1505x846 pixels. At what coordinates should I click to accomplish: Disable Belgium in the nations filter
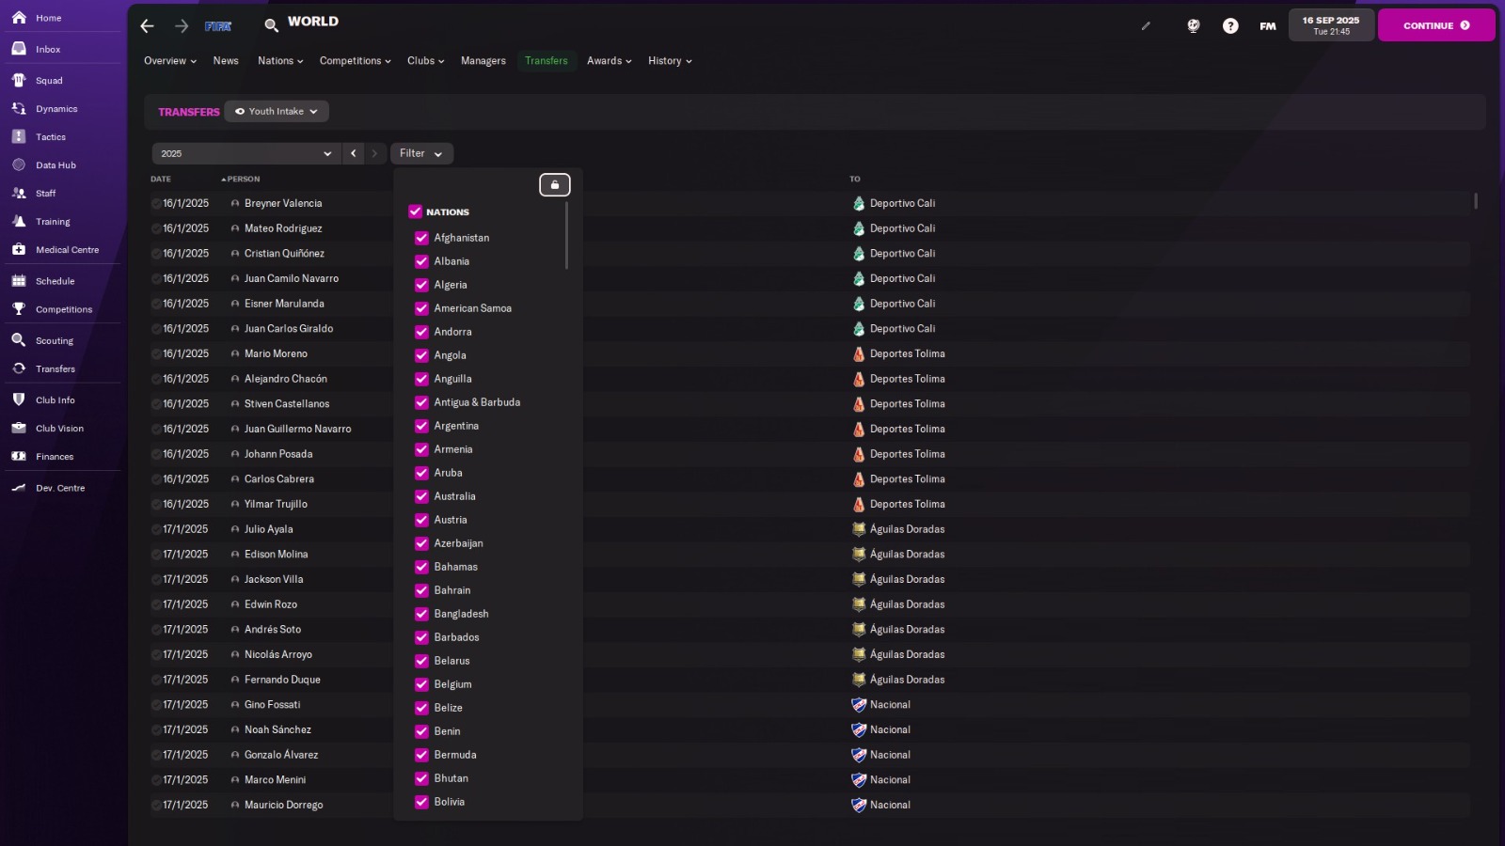click(421, 684)
